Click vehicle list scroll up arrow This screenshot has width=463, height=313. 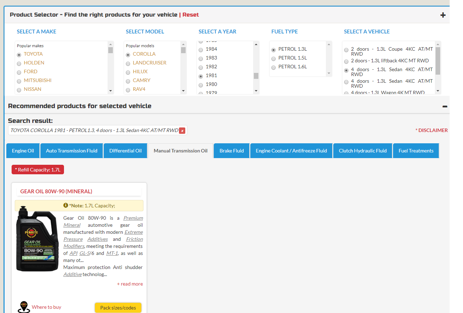[438, 44]
